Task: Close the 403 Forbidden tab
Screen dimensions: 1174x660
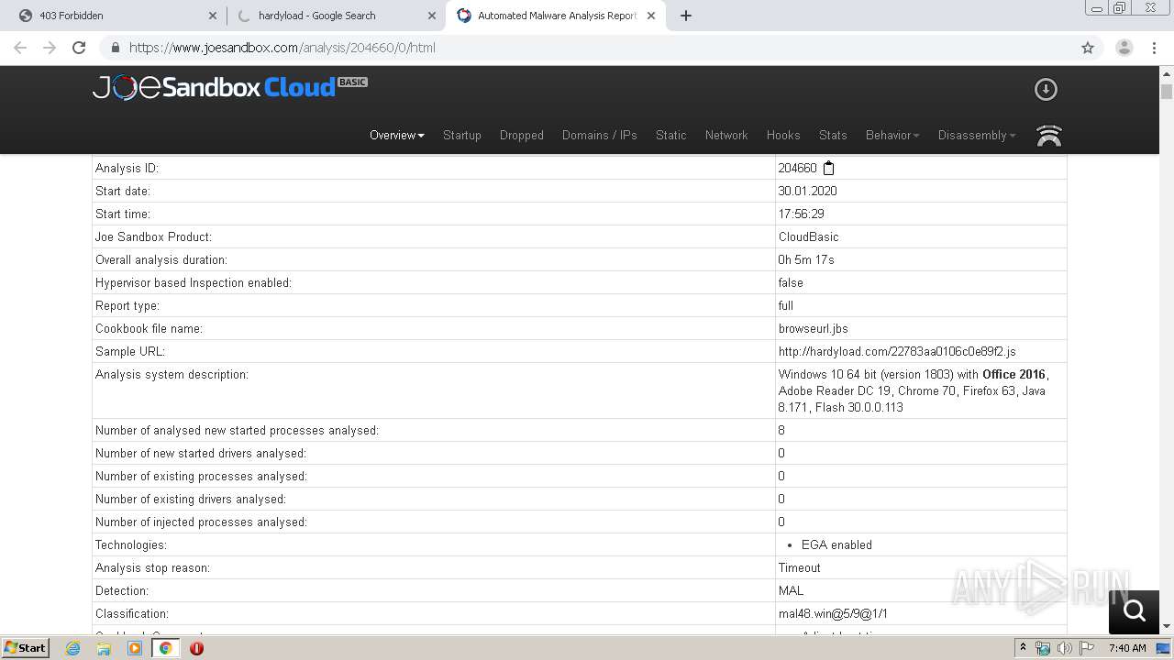Action: coord(213,16)
